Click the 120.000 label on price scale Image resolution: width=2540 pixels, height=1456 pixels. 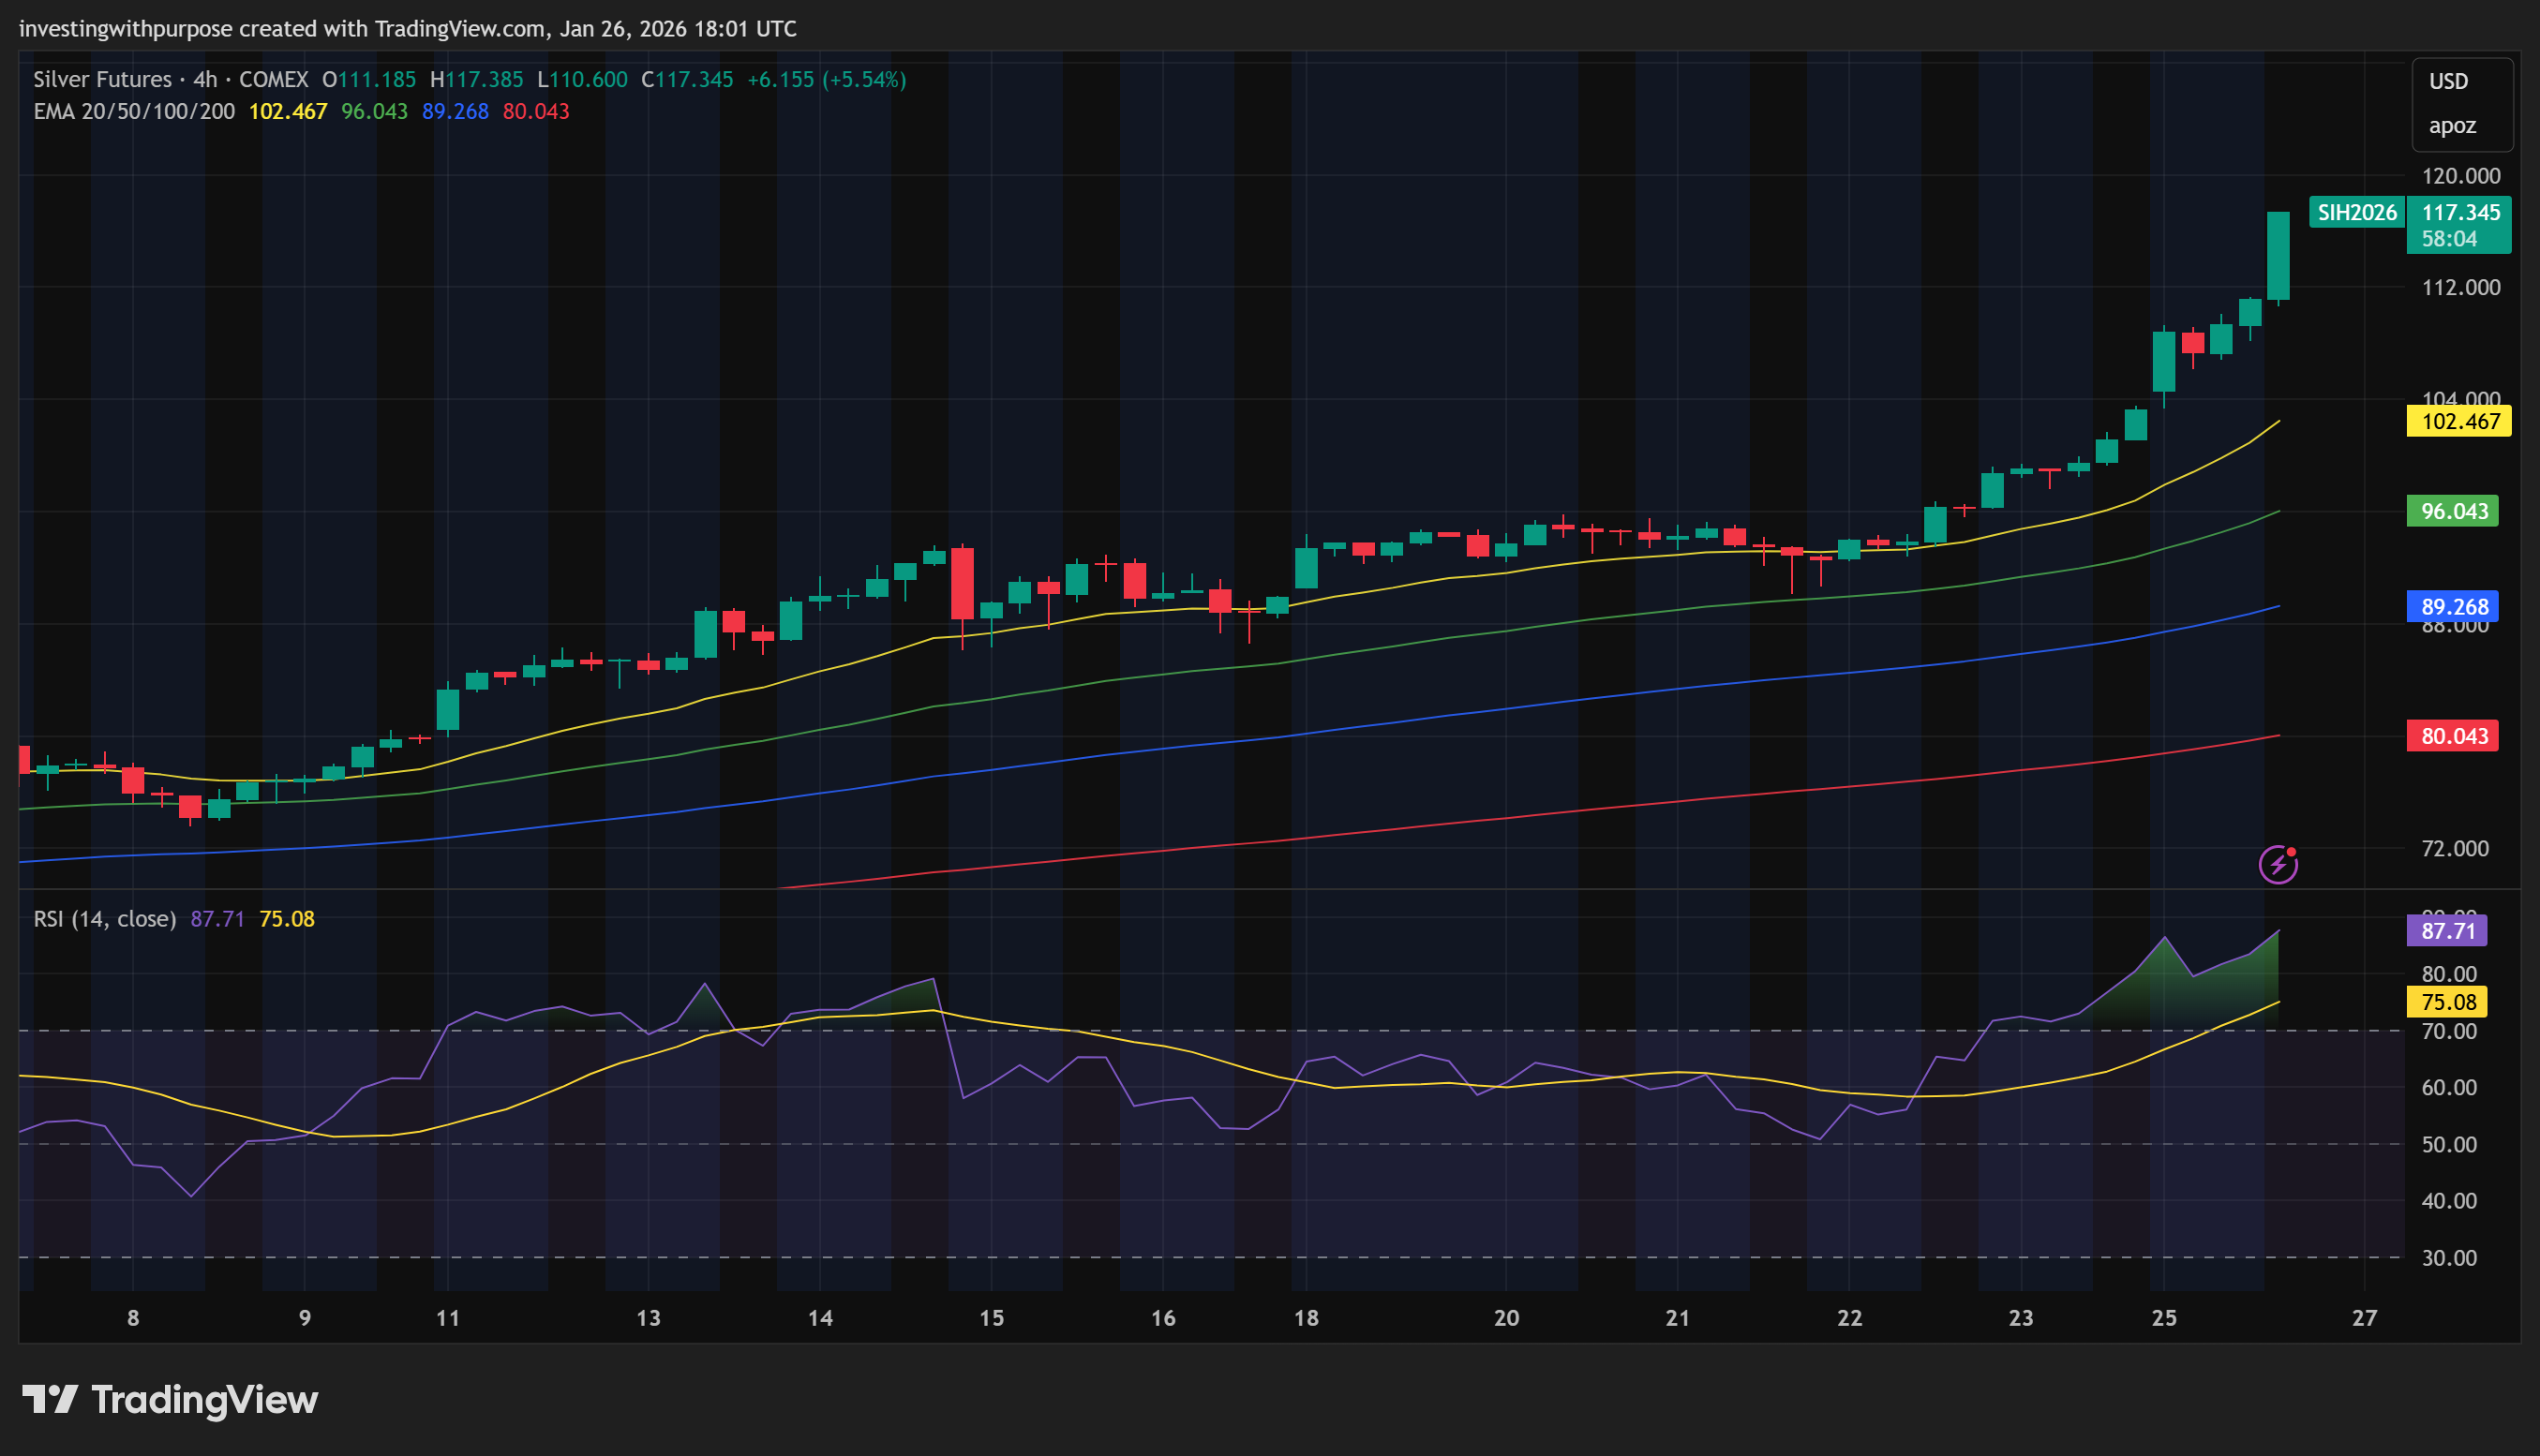click(x=2460, y=176)
